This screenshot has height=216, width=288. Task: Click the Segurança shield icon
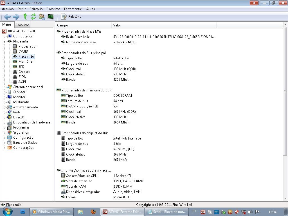(x=9, y=132)
